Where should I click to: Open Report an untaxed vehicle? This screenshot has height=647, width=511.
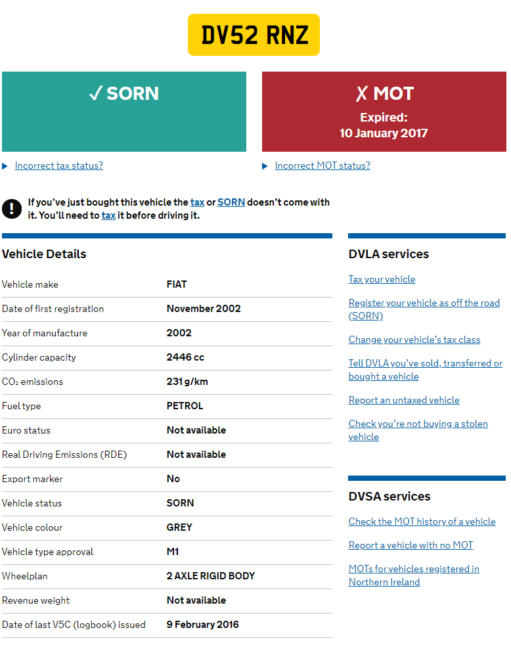tap(404, 400)
